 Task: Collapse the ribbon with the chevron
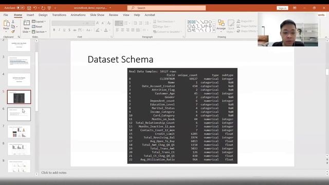[x=326, y=37]
